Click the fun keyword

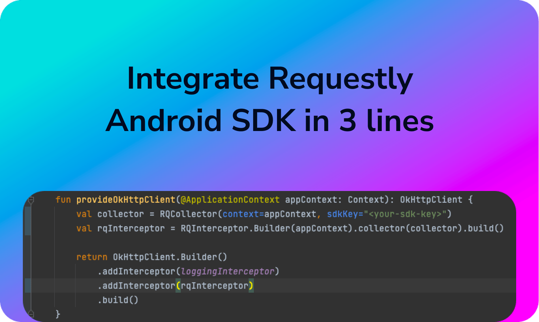[x=63, y=200]
